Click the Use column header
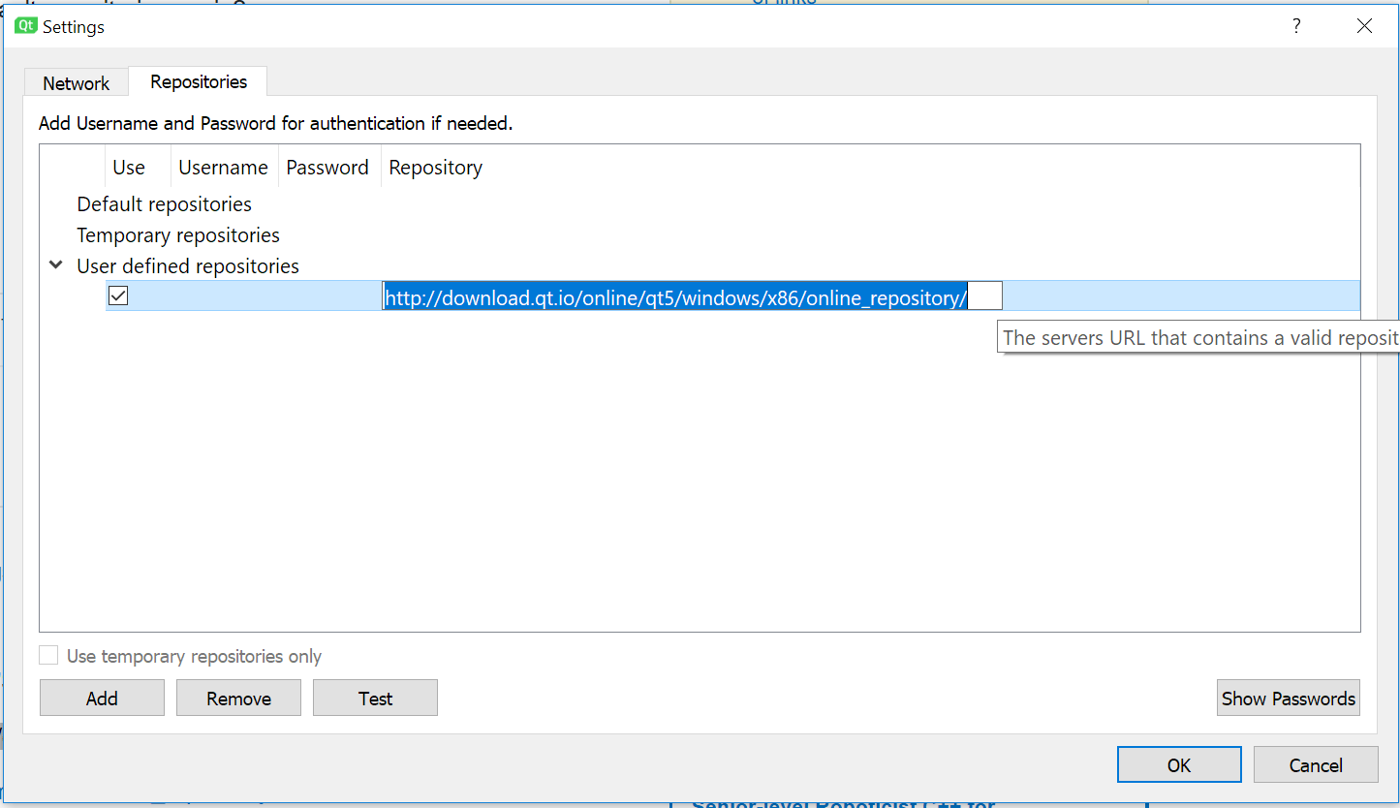 click(138, 168)
